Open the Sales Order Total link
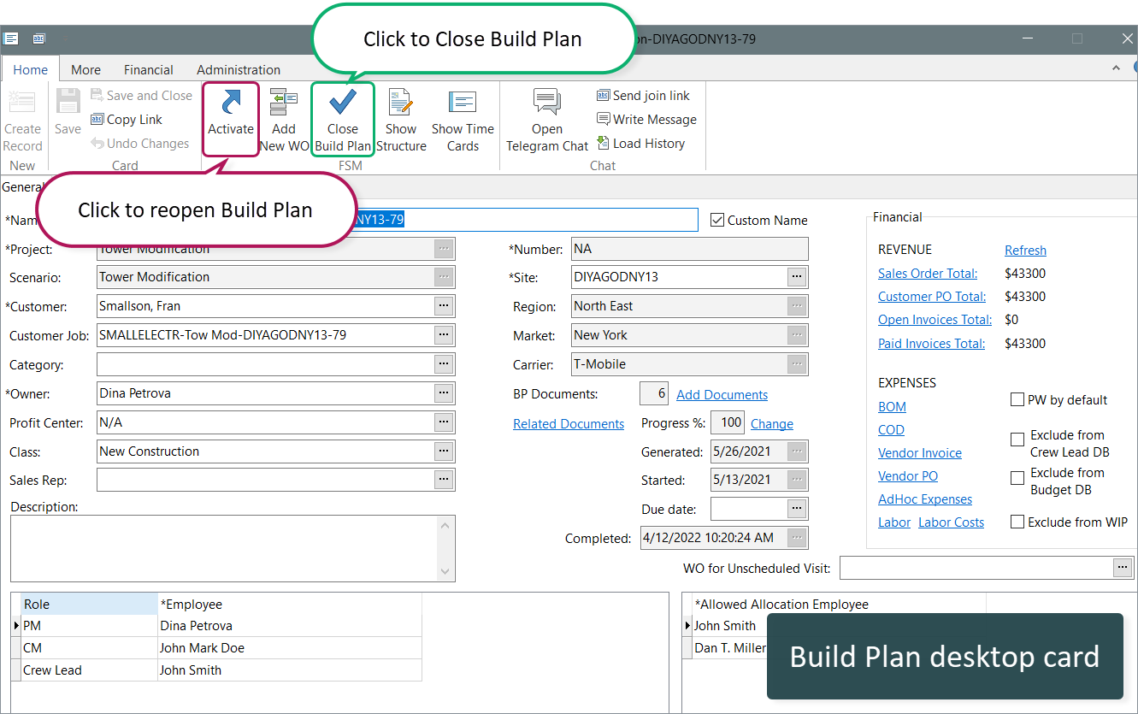 (928, 274)
